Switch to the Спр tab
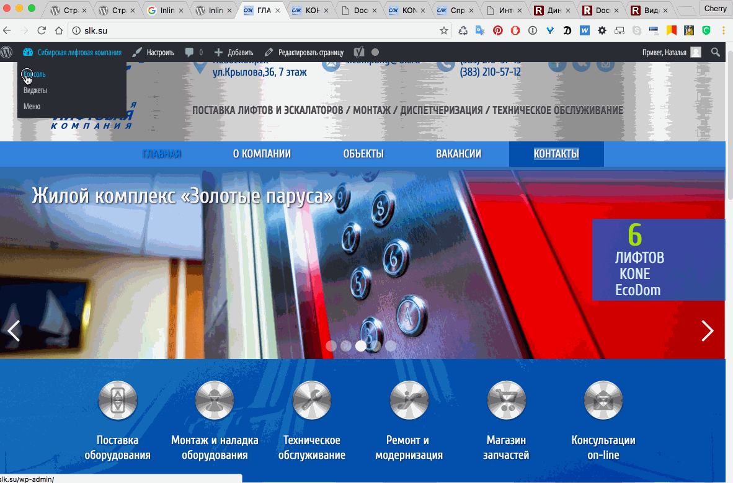Image resolution: width=733 pixels, height=483 pixels. point(456,10)
